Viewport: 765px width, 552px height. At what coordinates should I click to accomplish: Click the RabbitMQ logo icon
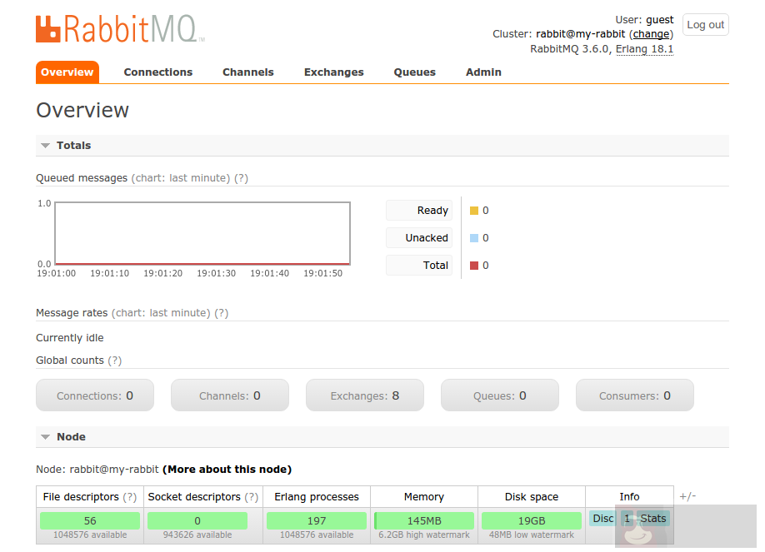pos(47,27)
